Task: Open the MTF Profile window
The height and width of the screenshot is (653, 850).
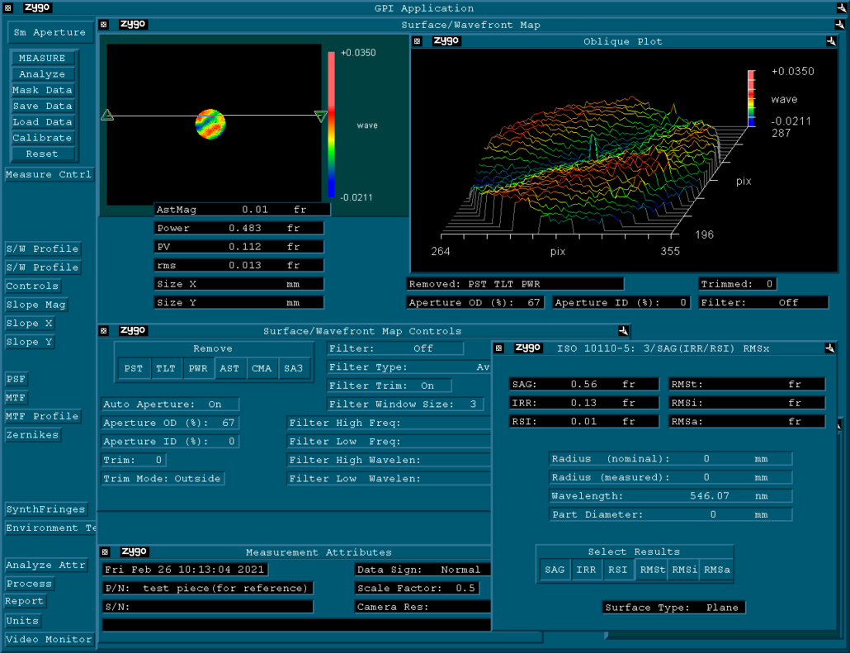Action: click(42, 416)
